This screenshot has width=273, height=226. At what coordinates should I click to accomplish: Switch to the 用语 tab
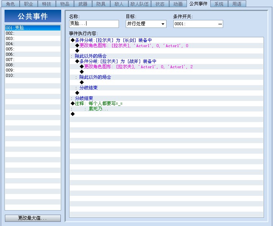pyautogui.click(x=237, y=4)
